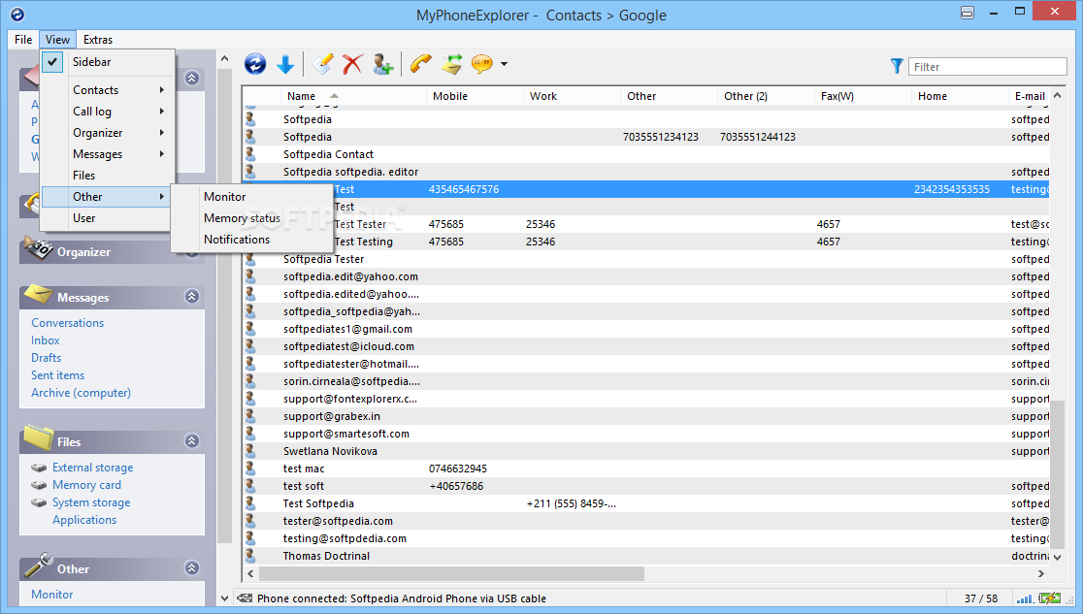Sort by the Mobile column header

(x=476, y=96)
